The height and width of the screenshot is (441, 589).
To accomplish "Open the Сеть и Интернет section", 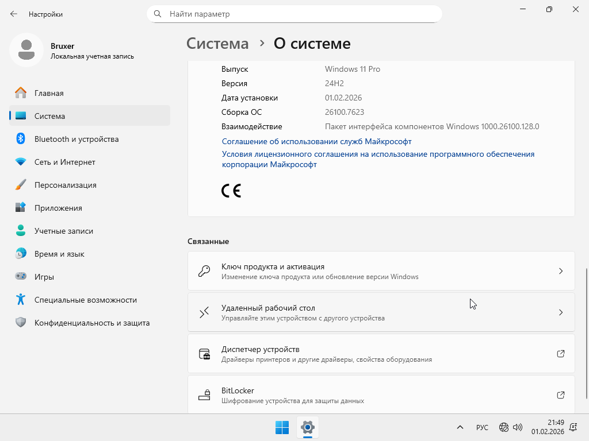I will 64,162.
